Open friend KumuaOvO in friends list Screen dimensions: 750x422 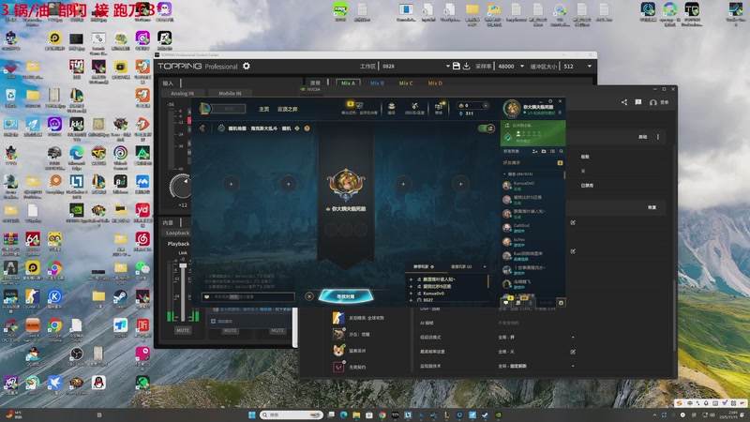(x=532, y=186)
